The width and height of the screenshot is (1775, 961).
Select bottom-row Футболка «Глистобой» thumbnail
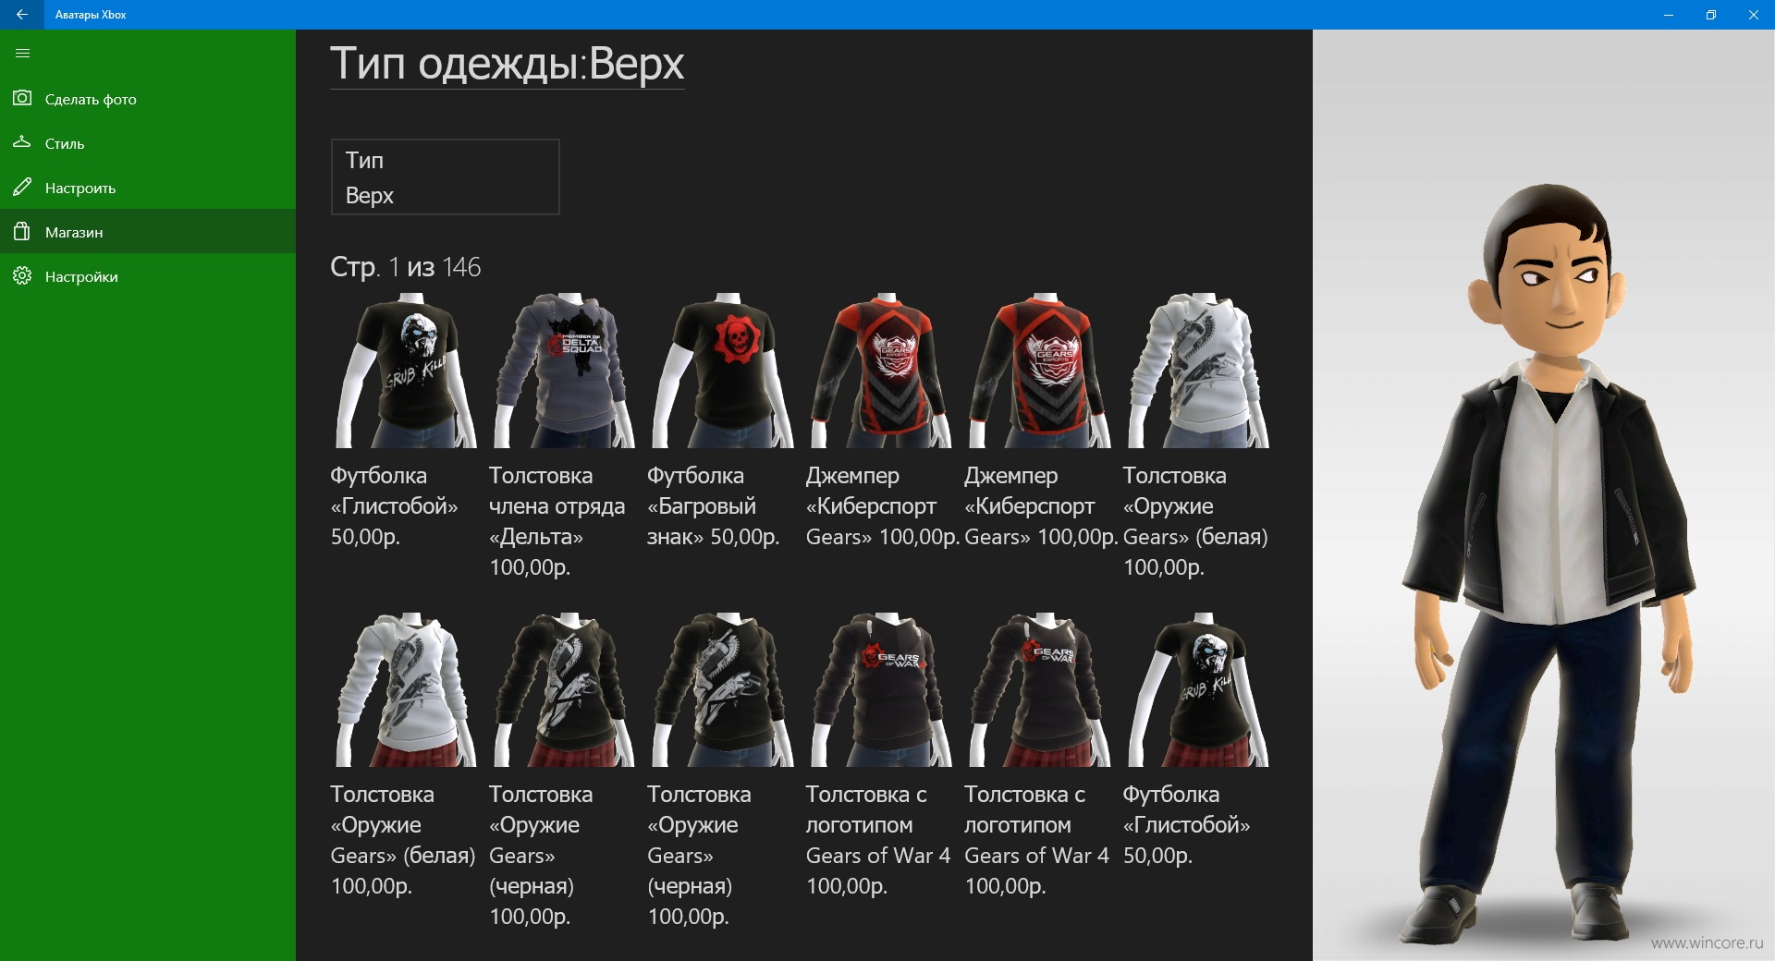[1197, 689]
